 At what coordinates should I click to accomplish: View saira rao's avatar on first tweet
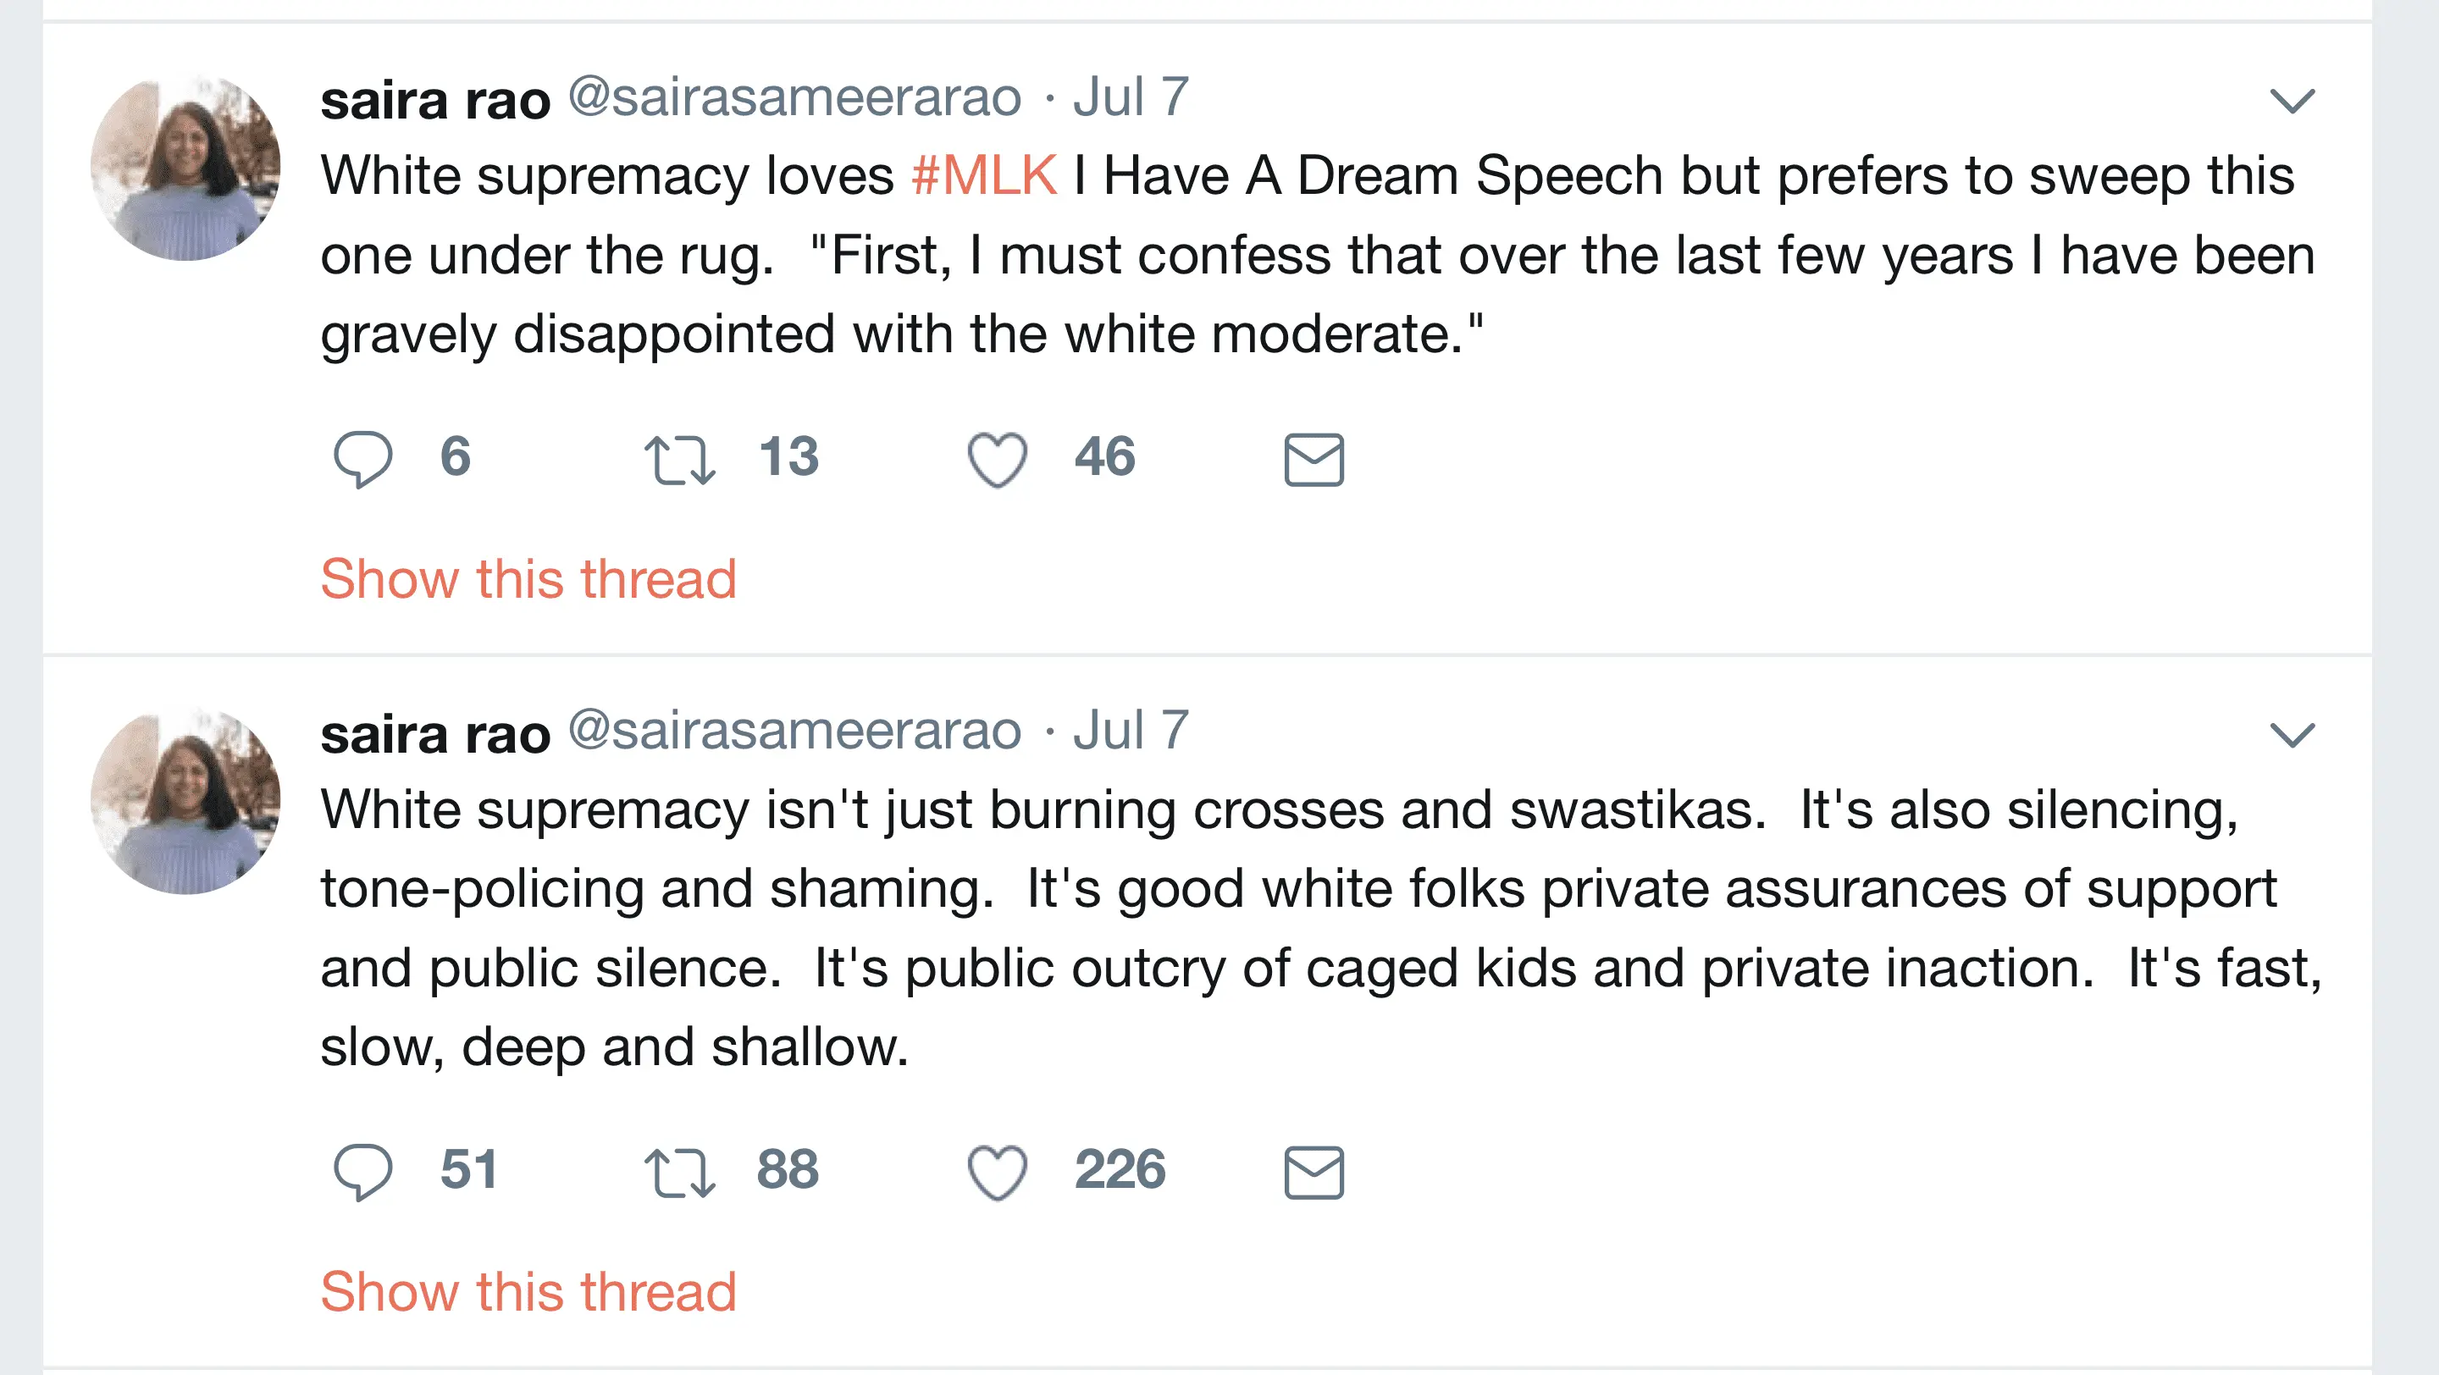(x=185, y=168)
